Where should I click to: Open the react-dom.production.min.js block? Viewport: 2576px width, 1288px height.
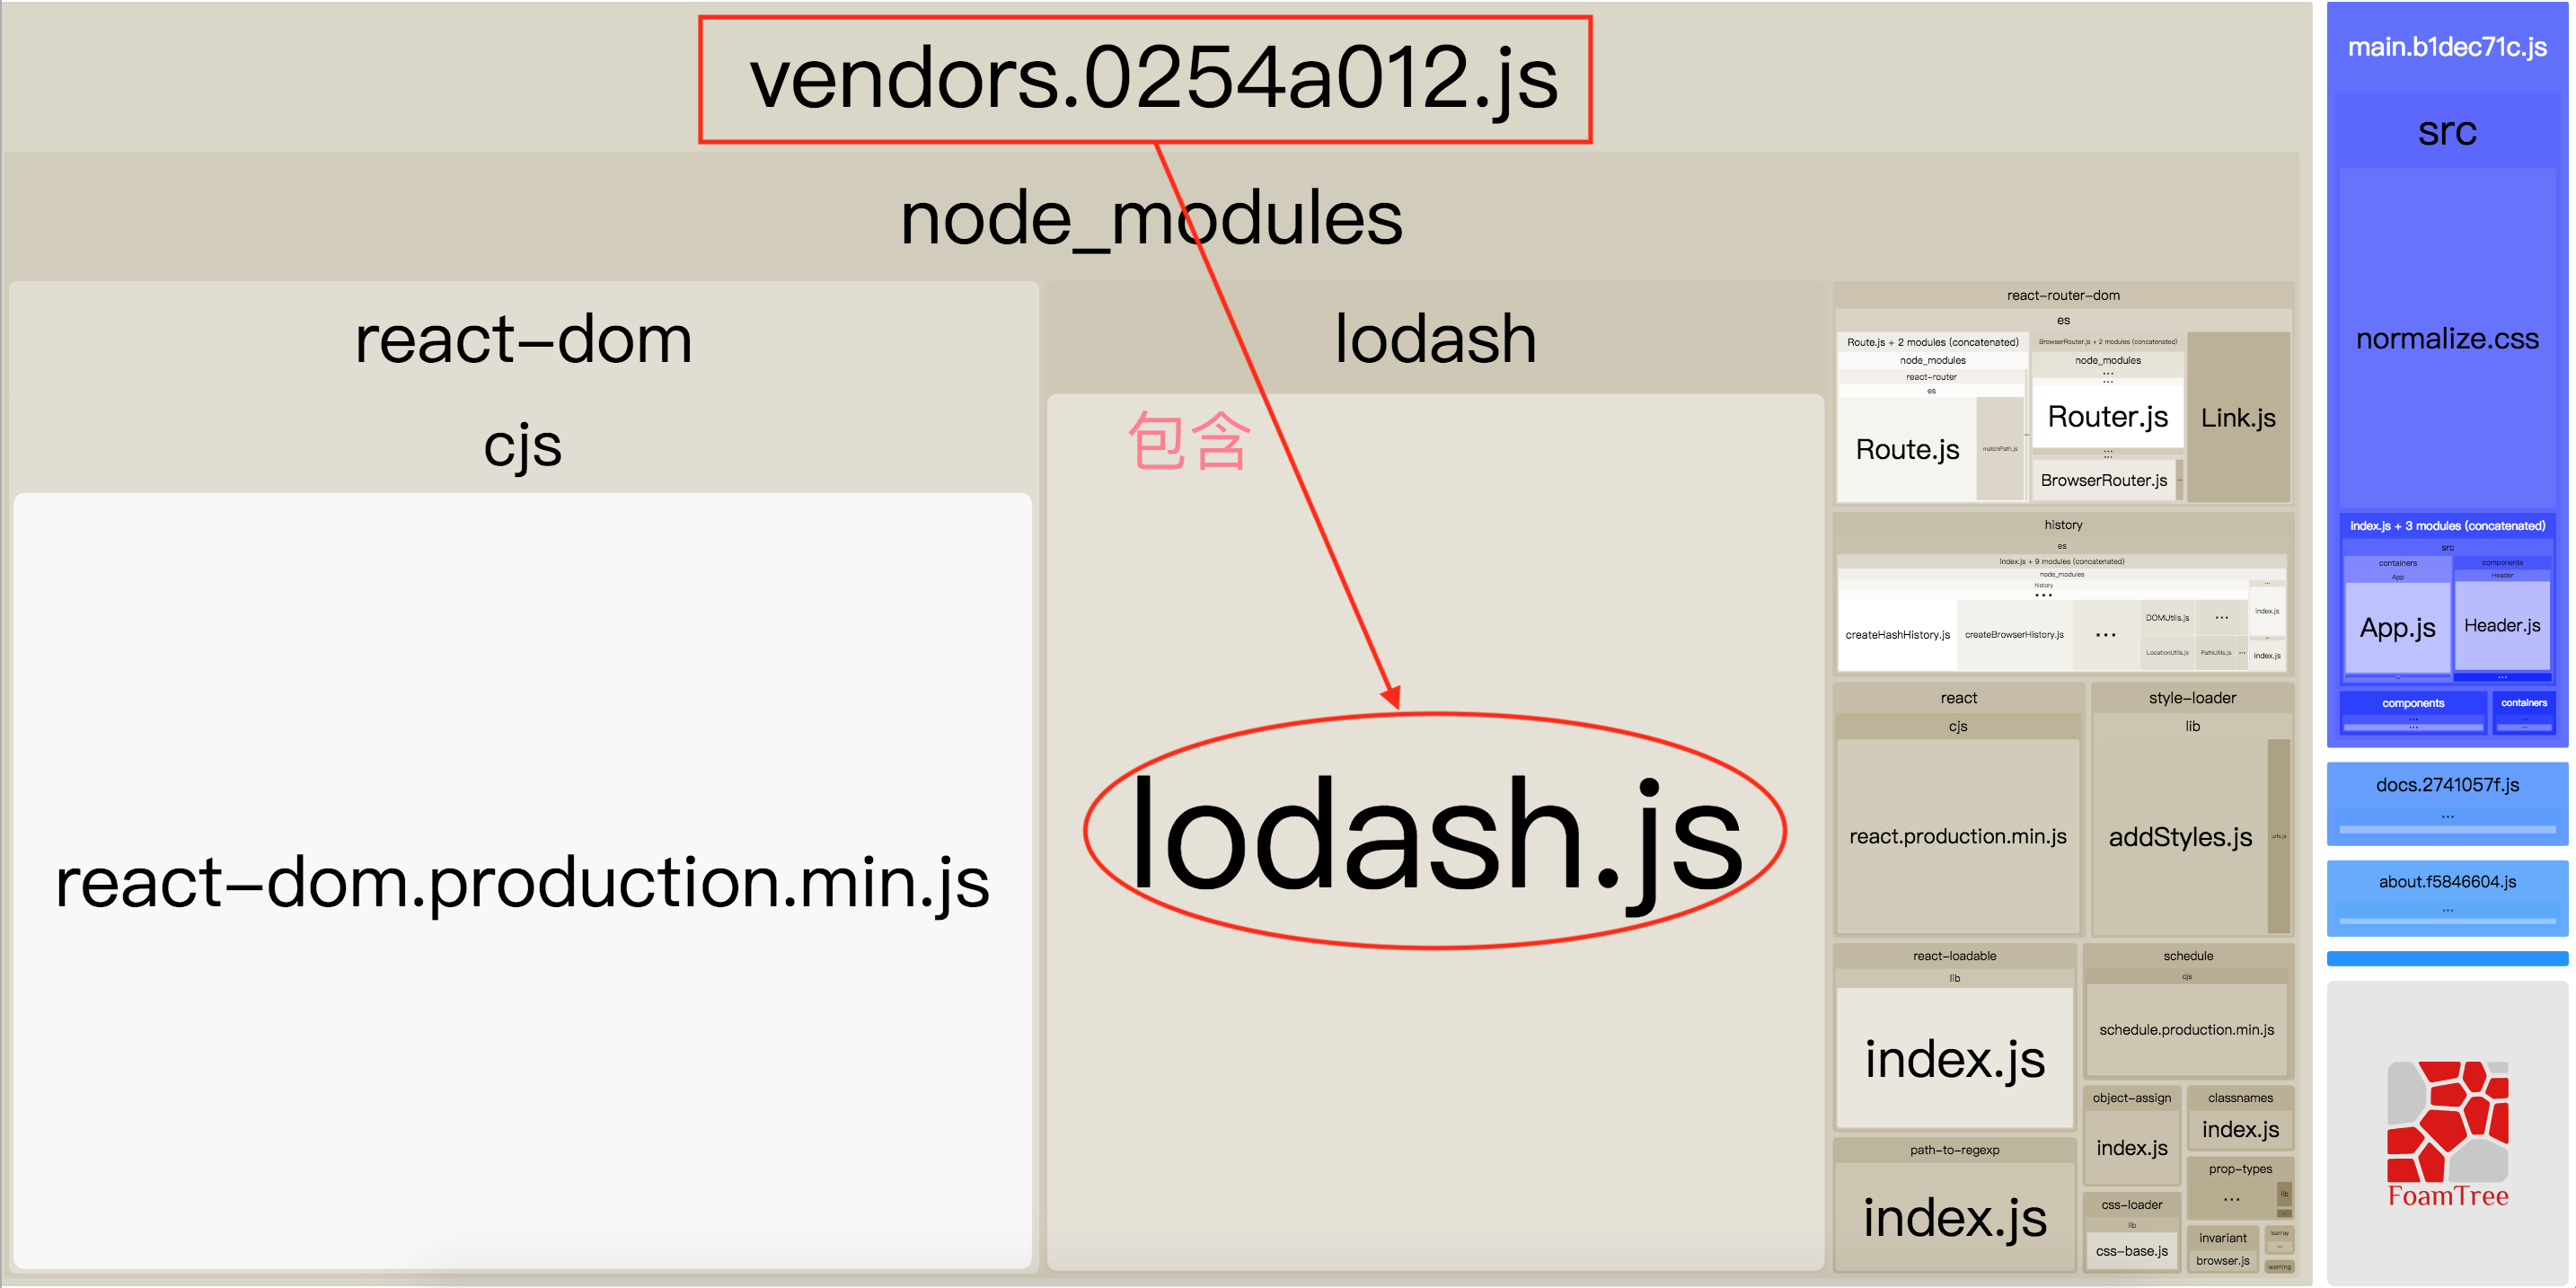coord(522,880)
